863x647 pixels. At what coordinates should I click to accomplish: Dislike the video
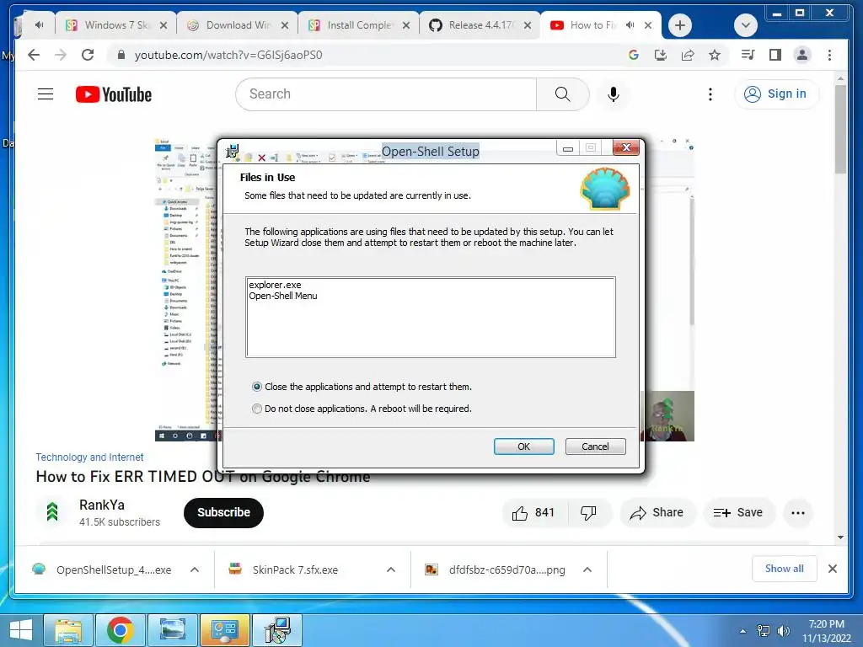[588, 513]
